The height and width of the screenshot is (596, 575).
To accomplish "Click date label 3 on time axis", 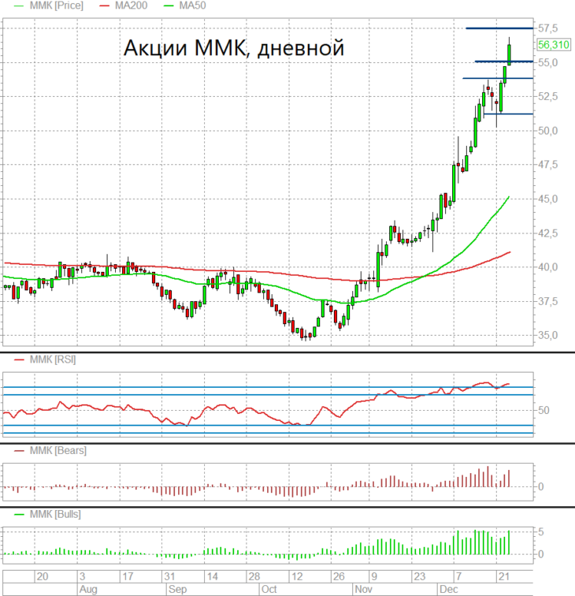I will pyautogui.click(x=83, y=576).
